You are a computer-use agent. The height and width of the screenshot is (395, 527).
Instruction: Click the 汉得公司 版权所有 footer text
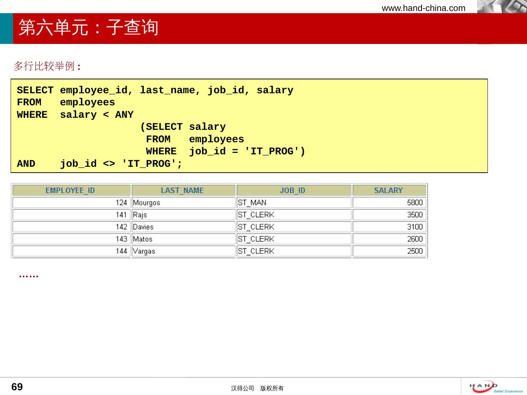pyautogui.click(x=257, y=388)
